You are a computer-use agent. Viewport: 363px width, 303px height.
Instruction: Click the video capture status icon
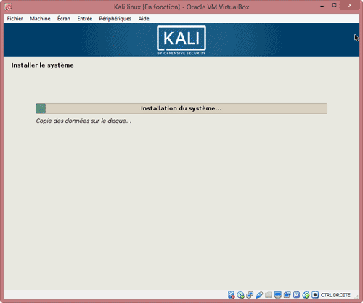(287, 295)
